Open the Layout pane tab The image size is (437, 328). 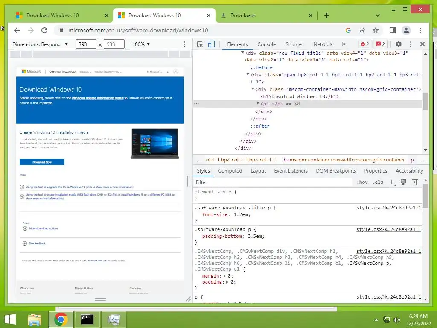pos(258,171)
